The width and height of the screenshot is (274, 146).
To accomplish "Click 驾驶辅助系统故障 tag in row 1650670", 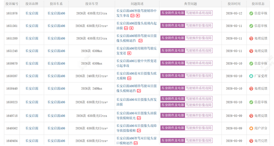I will point(199,63).
